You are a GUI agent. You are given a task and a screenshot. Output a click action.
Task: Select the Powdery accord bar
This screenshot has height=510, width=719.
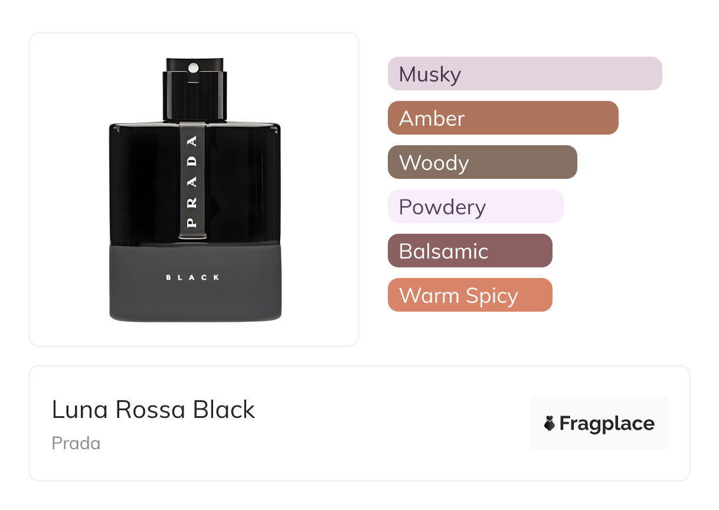pyautogui.click(x=475, y=207)
